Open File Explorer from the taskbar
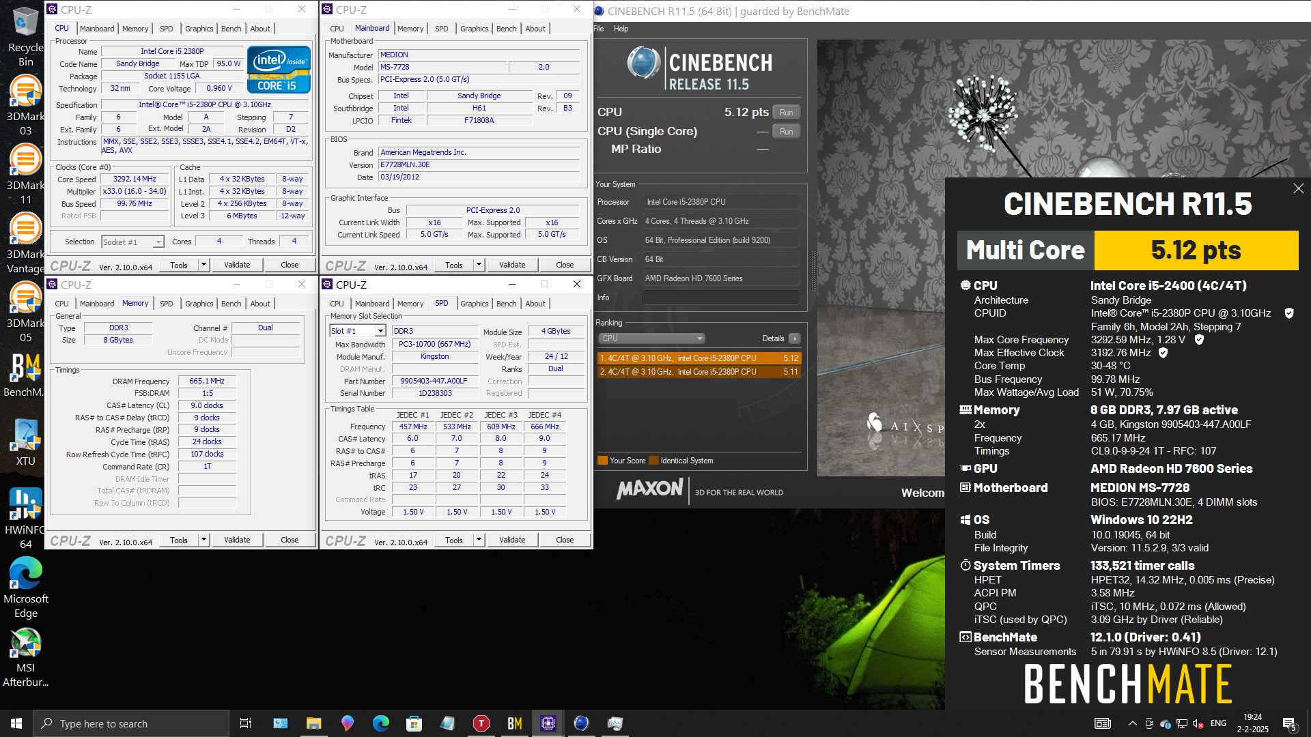The width and height of the screenshot is (1311, 737). coord(313,723)
